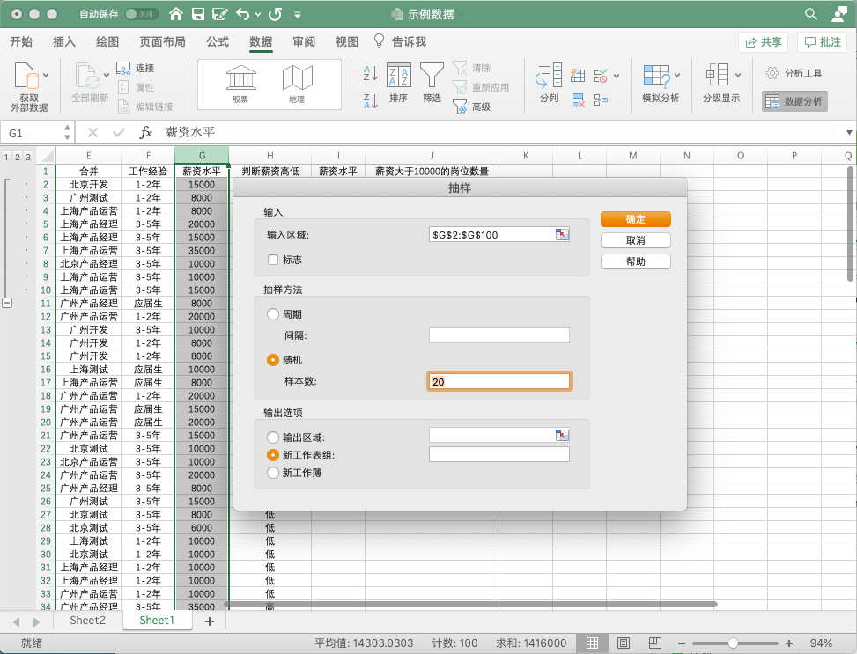The height and width of the screenshot is (654, 857).
Task: Select the 周期 periodic sampling option
Action: pos(273,314)
